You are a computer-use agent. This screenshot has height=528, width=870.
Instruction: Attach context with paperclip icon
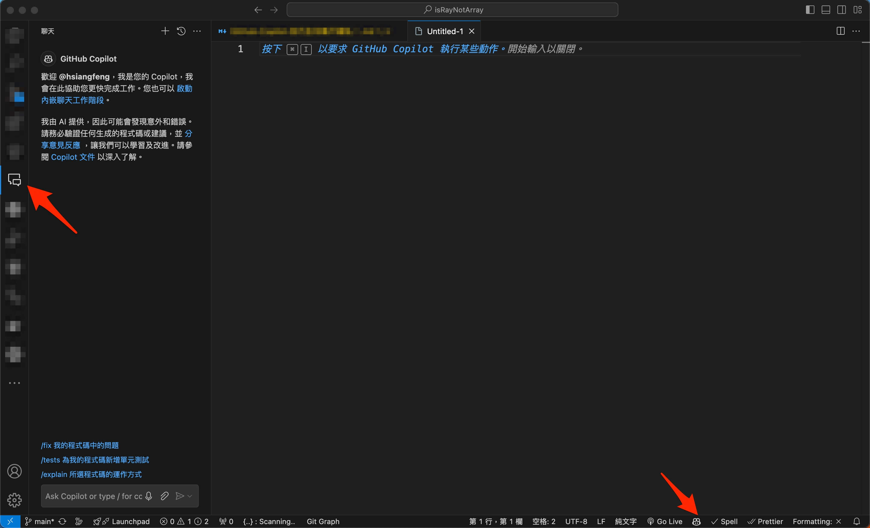pyautogui.click(x=164, y=496)
